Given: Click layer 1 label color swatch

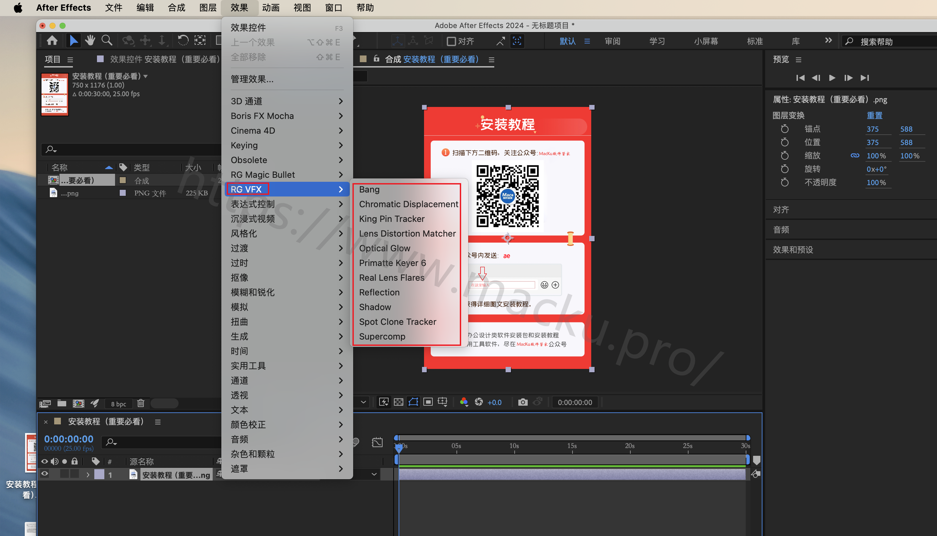Looking at the screenshot, I should pos(99,475).
